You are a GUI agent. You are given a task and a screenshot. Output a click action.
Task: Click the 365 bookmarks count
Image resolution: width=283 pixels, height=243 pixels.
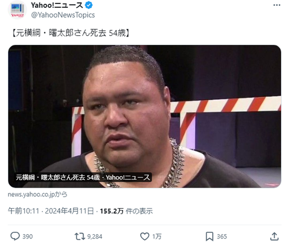(x=222, y=237)
